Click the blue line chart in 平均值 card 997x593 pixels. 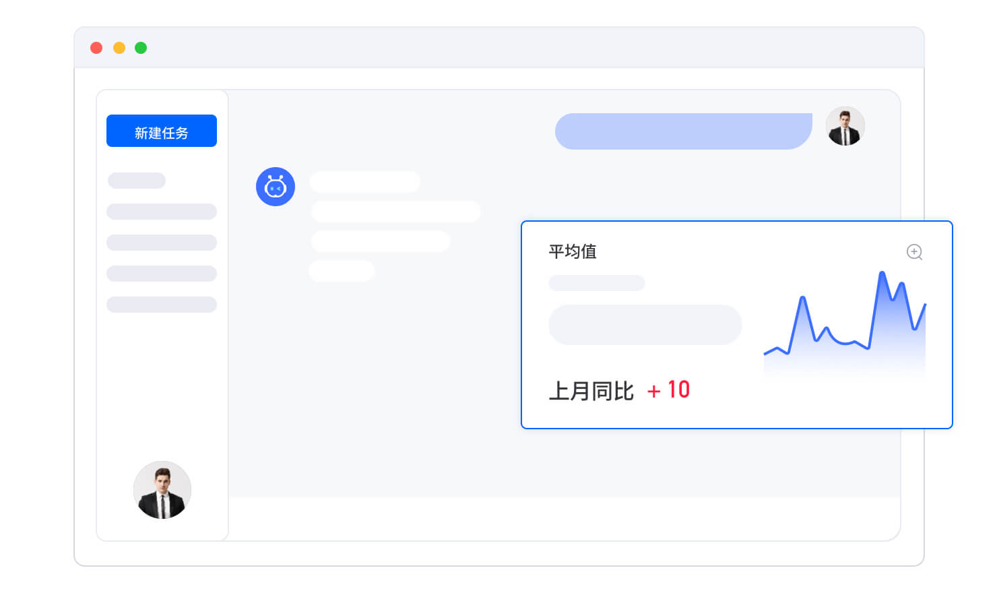pos(845,323)
